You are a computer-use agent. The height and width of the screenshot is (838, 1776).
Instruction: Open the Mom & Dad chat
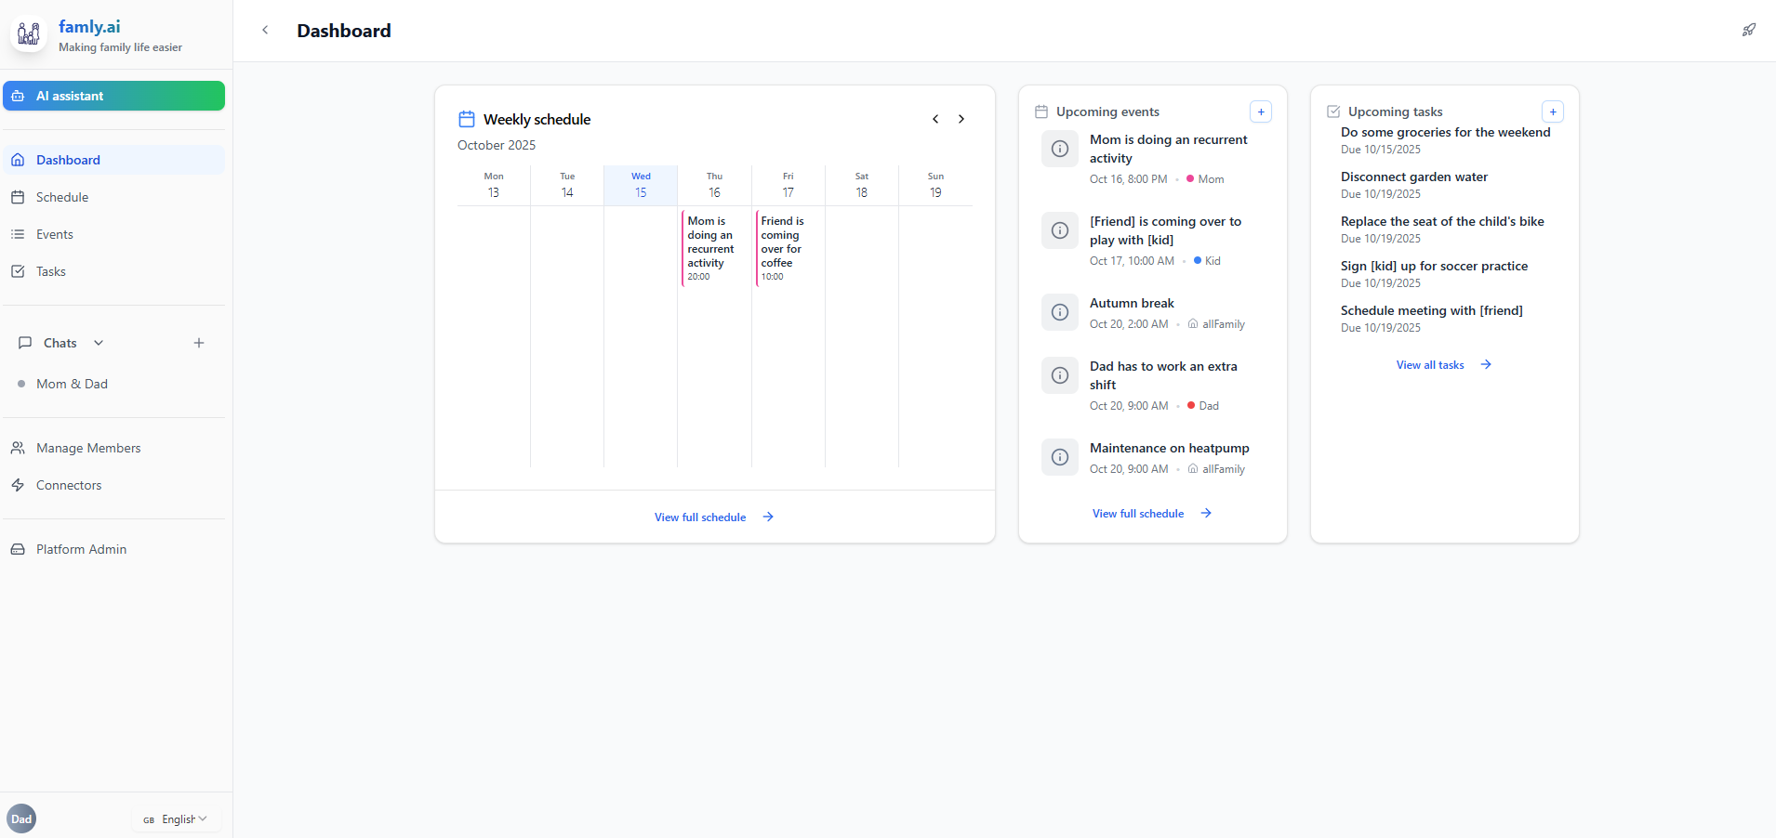pyautogui.click(x=71, y=384)
